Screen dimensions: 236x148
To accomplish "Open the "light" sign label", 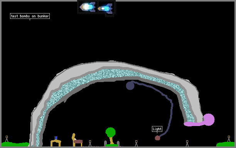I will [157, 129].
